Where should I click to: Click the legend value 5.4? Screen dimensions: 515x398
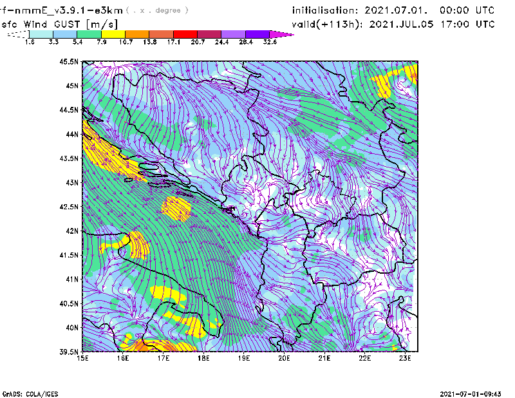(x=77, y=42)
